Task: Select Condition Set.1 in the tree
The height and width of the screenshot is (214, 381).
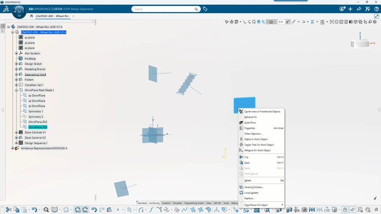Action: click(34, 85)
